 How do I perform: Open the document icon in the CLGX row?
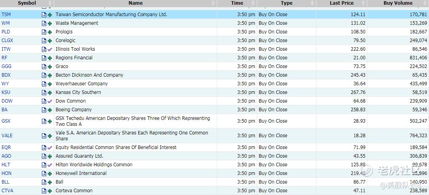pyautogui.click(x=44, y=41)
